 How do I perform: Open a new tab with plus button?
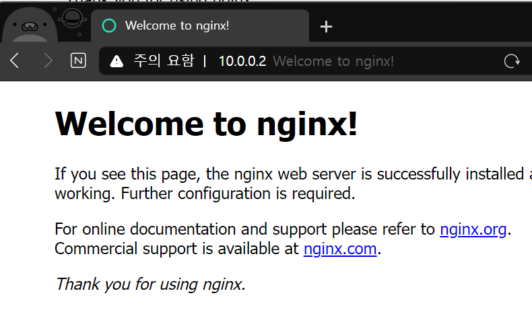[x=326, y=26]
